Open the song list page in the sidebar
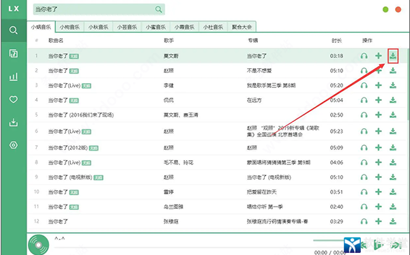This screenshot has height=255, width=410. pyautogui.click(x=14, y=53)
